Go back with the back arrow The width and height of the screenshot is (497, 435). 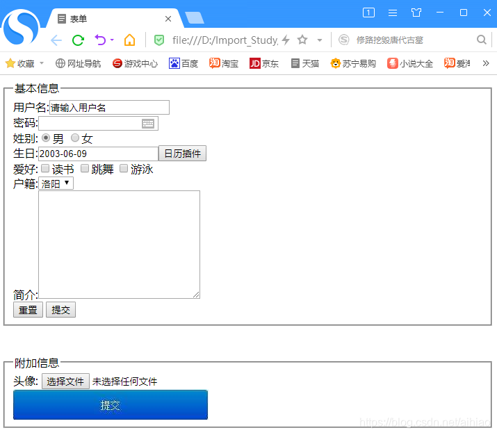point(56,40)
